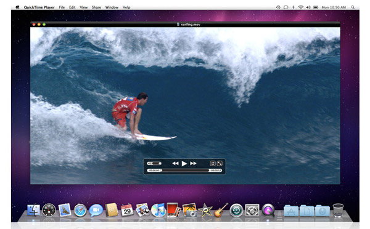
Task: Click the playback timeline scrubber bar
Action: point(184,171)
